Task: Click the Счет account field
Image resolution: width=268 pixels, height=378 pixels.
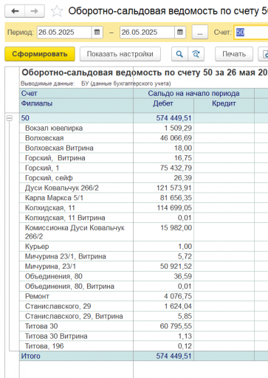Action: coord(251,32)
